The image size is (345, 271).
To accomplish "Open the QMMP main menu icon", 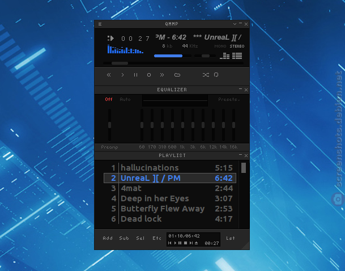I will [x=100, y=24].
